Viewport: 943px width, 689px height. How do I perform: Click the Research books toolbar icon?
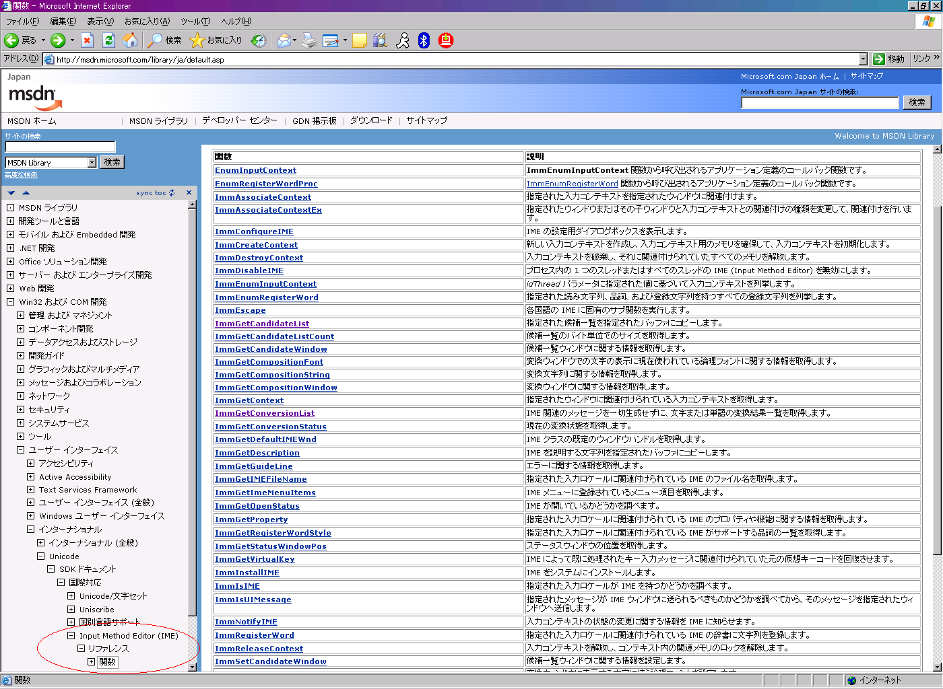pos(381,40)
